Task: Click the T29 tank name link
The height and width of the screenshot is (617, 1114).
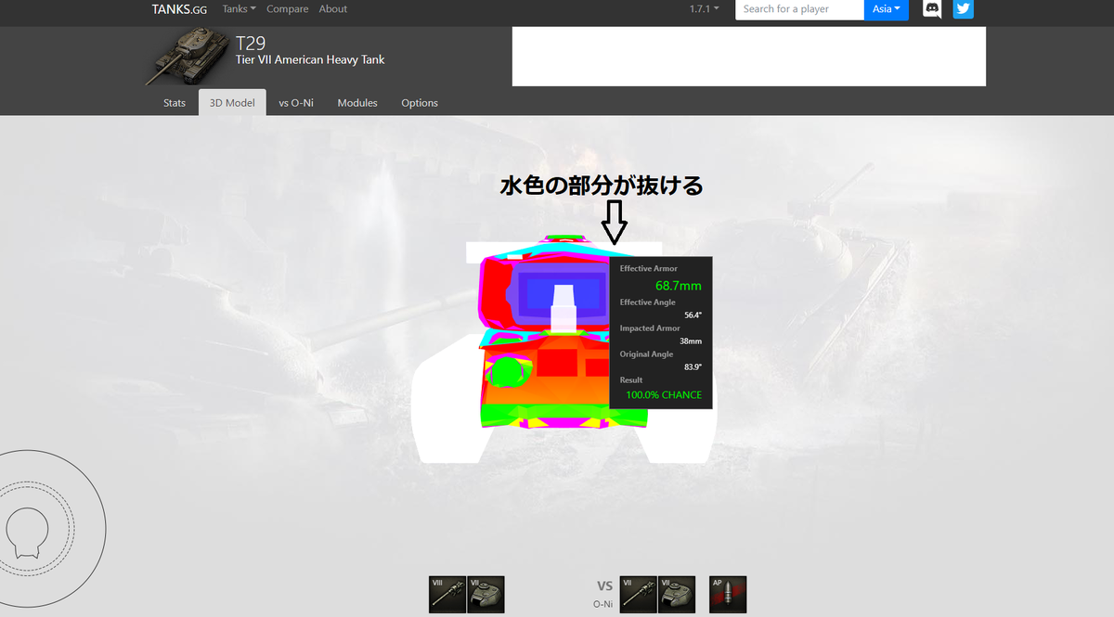Action: [252, 43]
